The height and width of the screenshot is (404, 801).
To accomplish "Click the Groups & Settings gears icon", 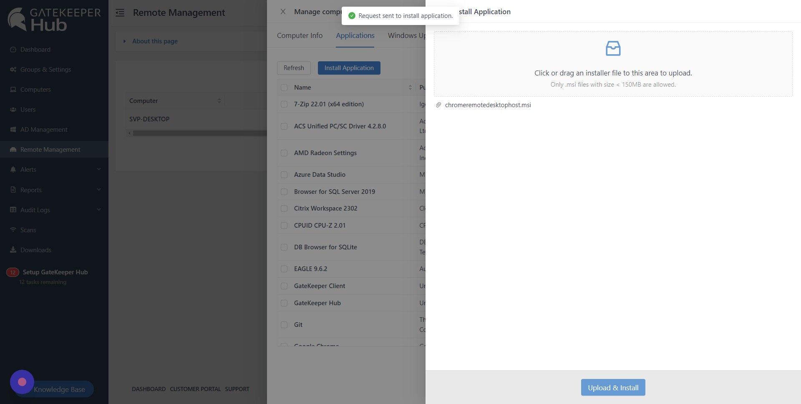I will coord(13,70).
